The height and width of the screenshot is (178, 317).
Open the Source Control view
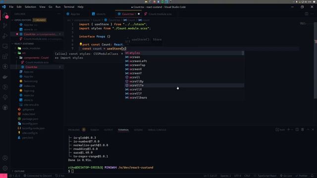click(x=5, y=26)
